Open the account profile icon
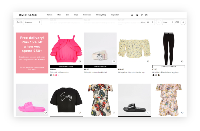This screenshot has width=200, height=131. pyautogui.click(x=137, y=15)
